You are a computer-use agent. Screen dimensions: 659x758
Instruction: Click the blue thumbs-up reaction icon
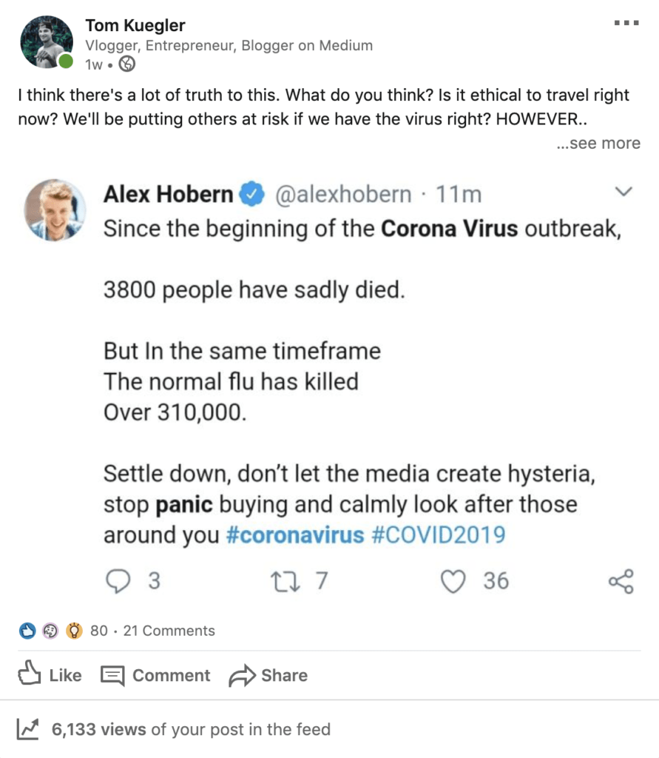tap(27, 631)
